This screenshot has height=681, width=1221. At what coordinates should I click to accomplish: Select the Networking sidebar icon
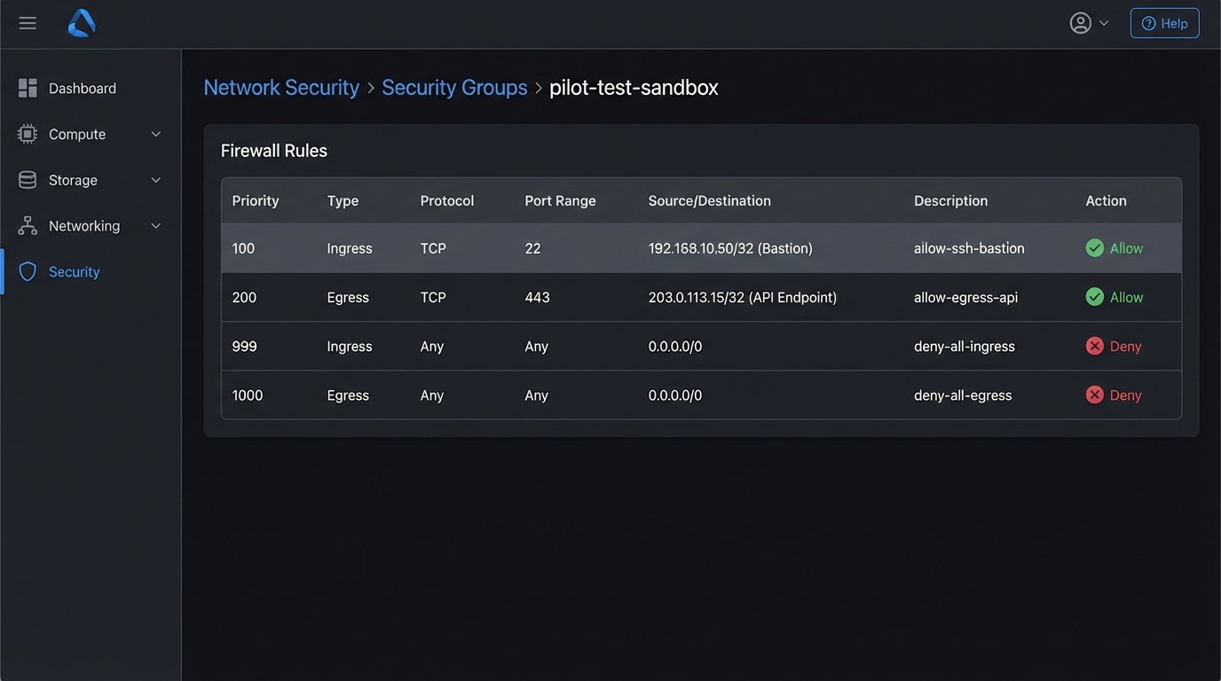tap(28, 225)
